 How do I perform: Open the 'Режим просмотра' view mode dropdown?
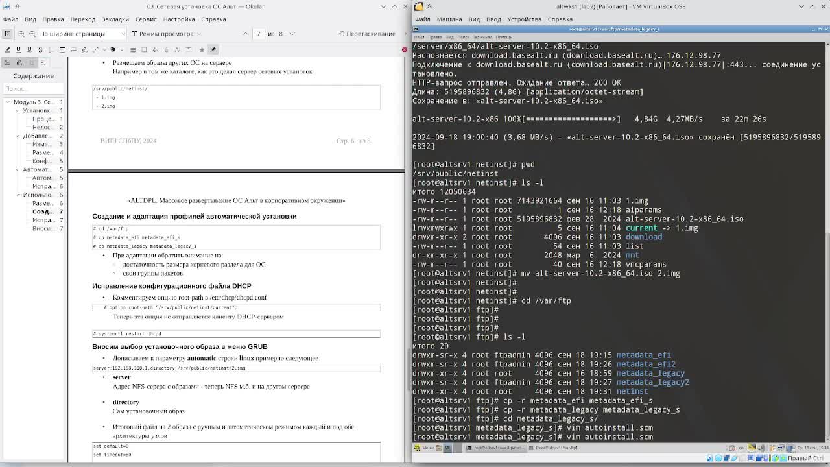[166, 34]
